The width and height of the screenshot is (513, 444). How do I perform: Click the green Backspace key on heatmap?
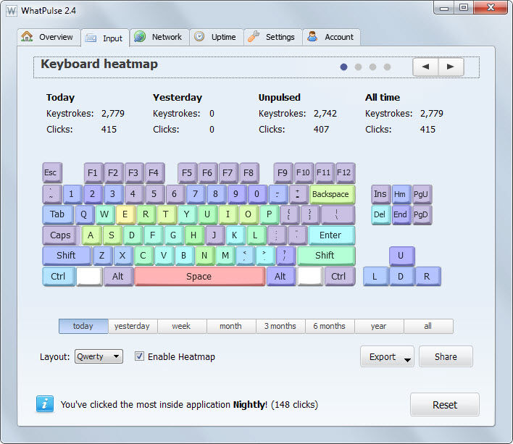click(332, 194)
